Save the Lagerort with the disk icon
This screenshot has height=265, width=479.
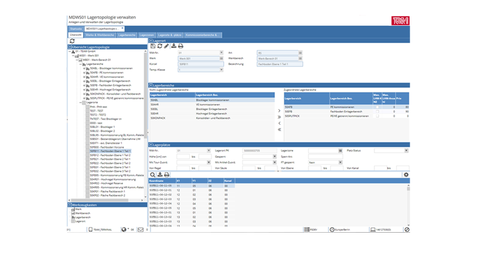click(153, 46)
